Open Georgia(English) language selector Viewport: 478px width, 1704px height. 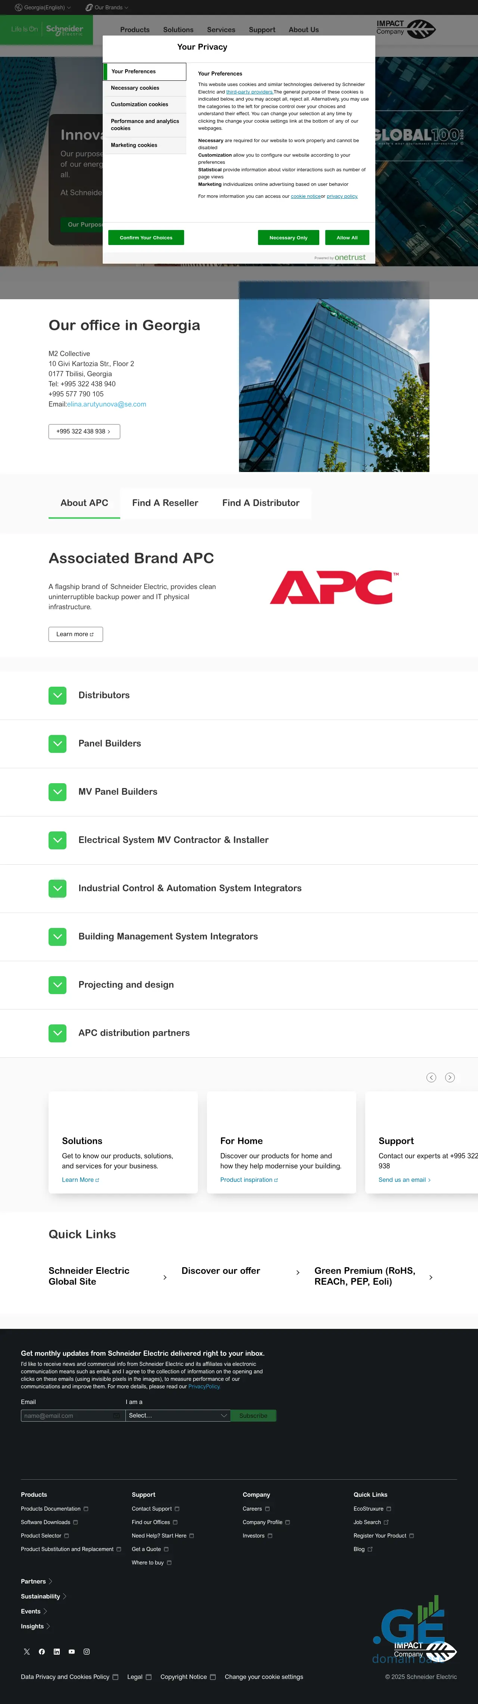click(43, 7)
